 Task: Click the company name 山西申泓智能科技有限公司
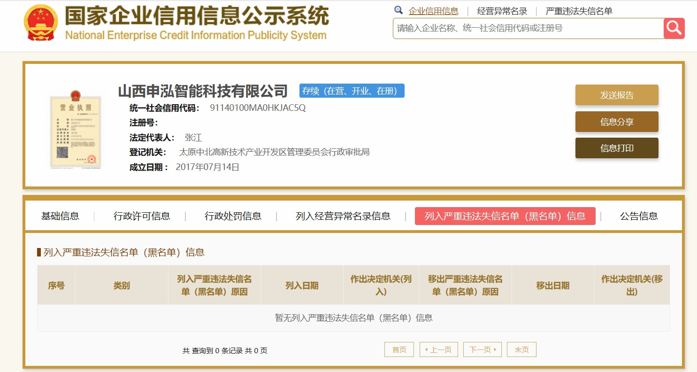[x=203, y=91]
